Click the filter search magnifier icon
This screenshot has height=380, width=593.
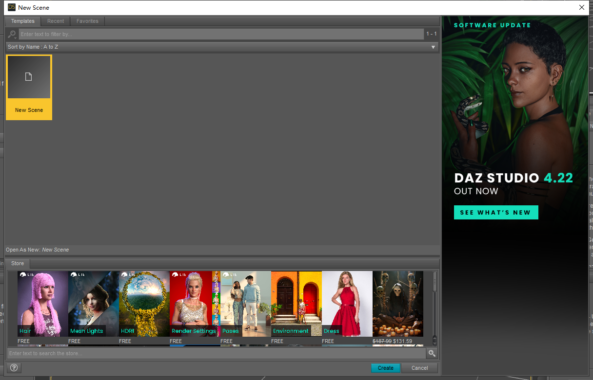(12, 34)
